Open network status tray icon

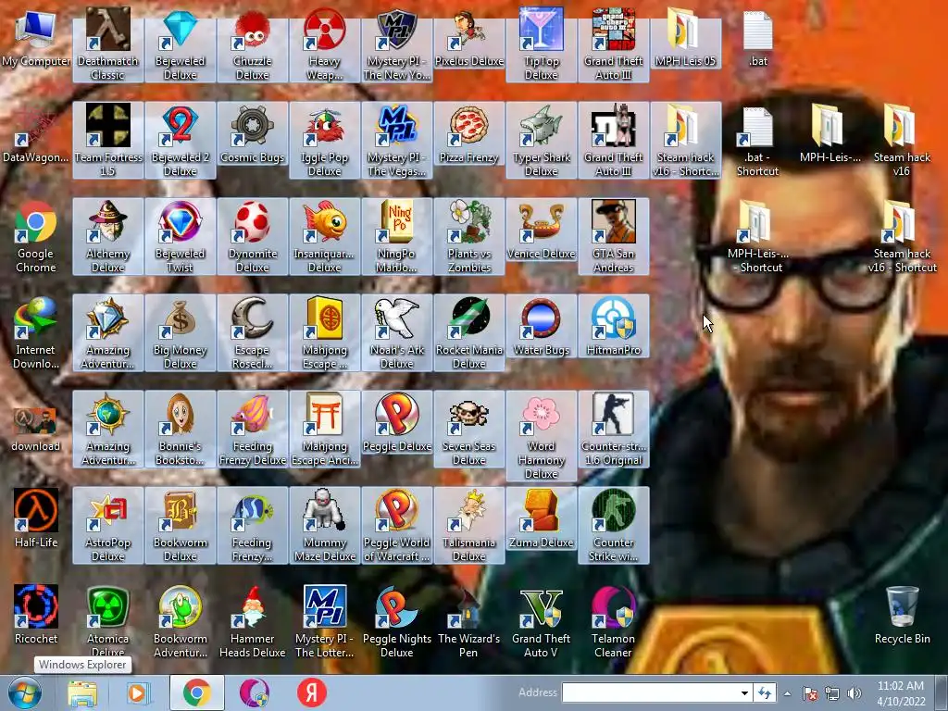pyautogui.click(x=832, y=693)
